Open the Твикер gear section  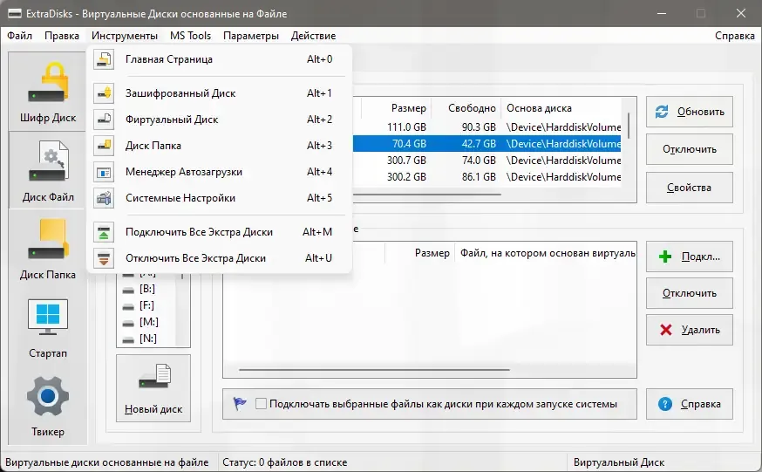pyautogui.click(x=48, y=406)
